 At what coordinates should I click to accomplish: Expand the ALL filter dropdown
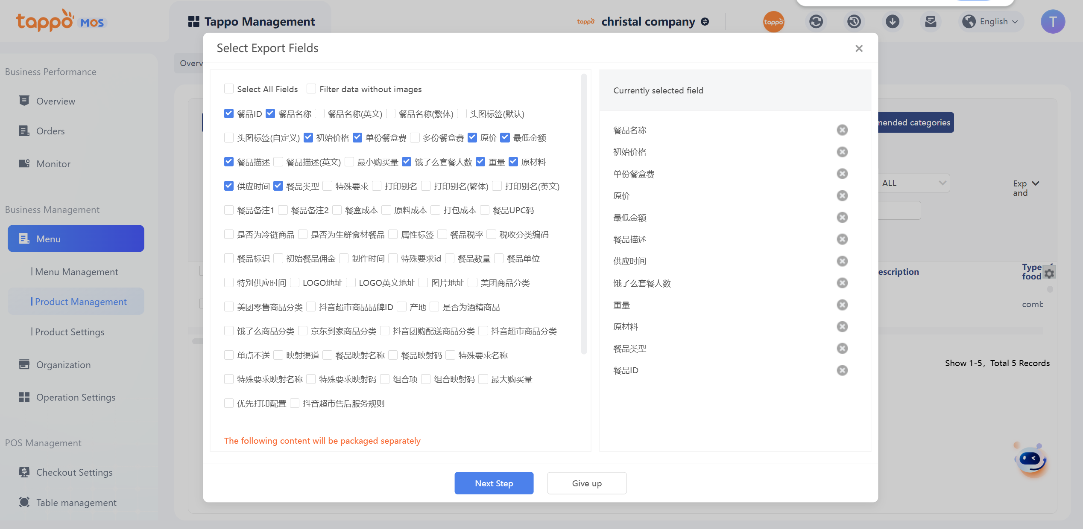click(x=913, y=183)
